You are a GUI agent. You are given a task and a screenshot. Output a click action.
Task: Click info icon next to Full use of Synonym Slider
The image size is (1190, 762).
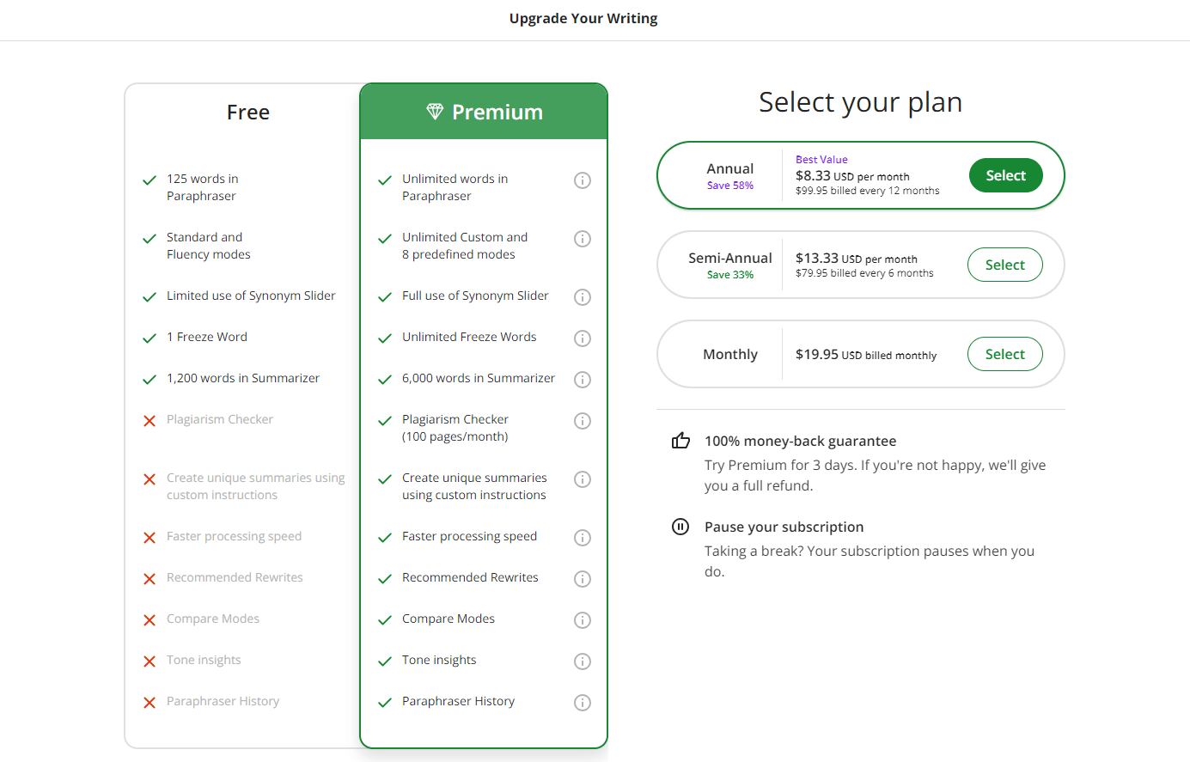click(583, 297)
